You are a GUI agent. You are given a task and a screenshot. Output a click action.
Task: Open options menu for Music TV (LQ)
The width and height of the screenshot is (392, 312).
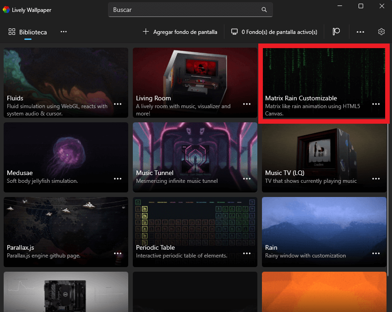click(376, 179)
